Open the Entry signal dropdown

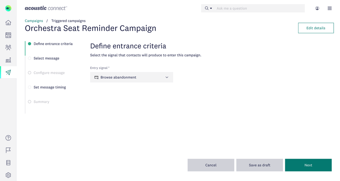tap(132, 77)
